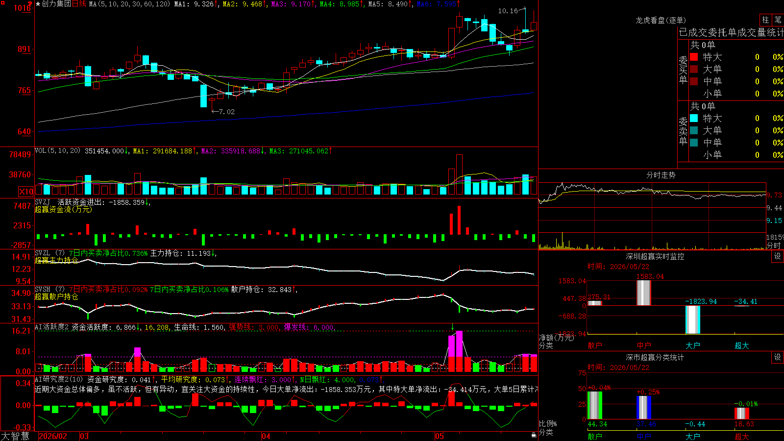The image size is (784, 441).
Task: Click the 9.73 price on 分时走势 axis
Action: pyautogui.click(x=774, y=195)
